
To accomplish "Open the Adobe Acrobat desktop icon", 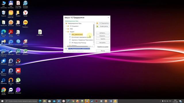I will point(11,33).
